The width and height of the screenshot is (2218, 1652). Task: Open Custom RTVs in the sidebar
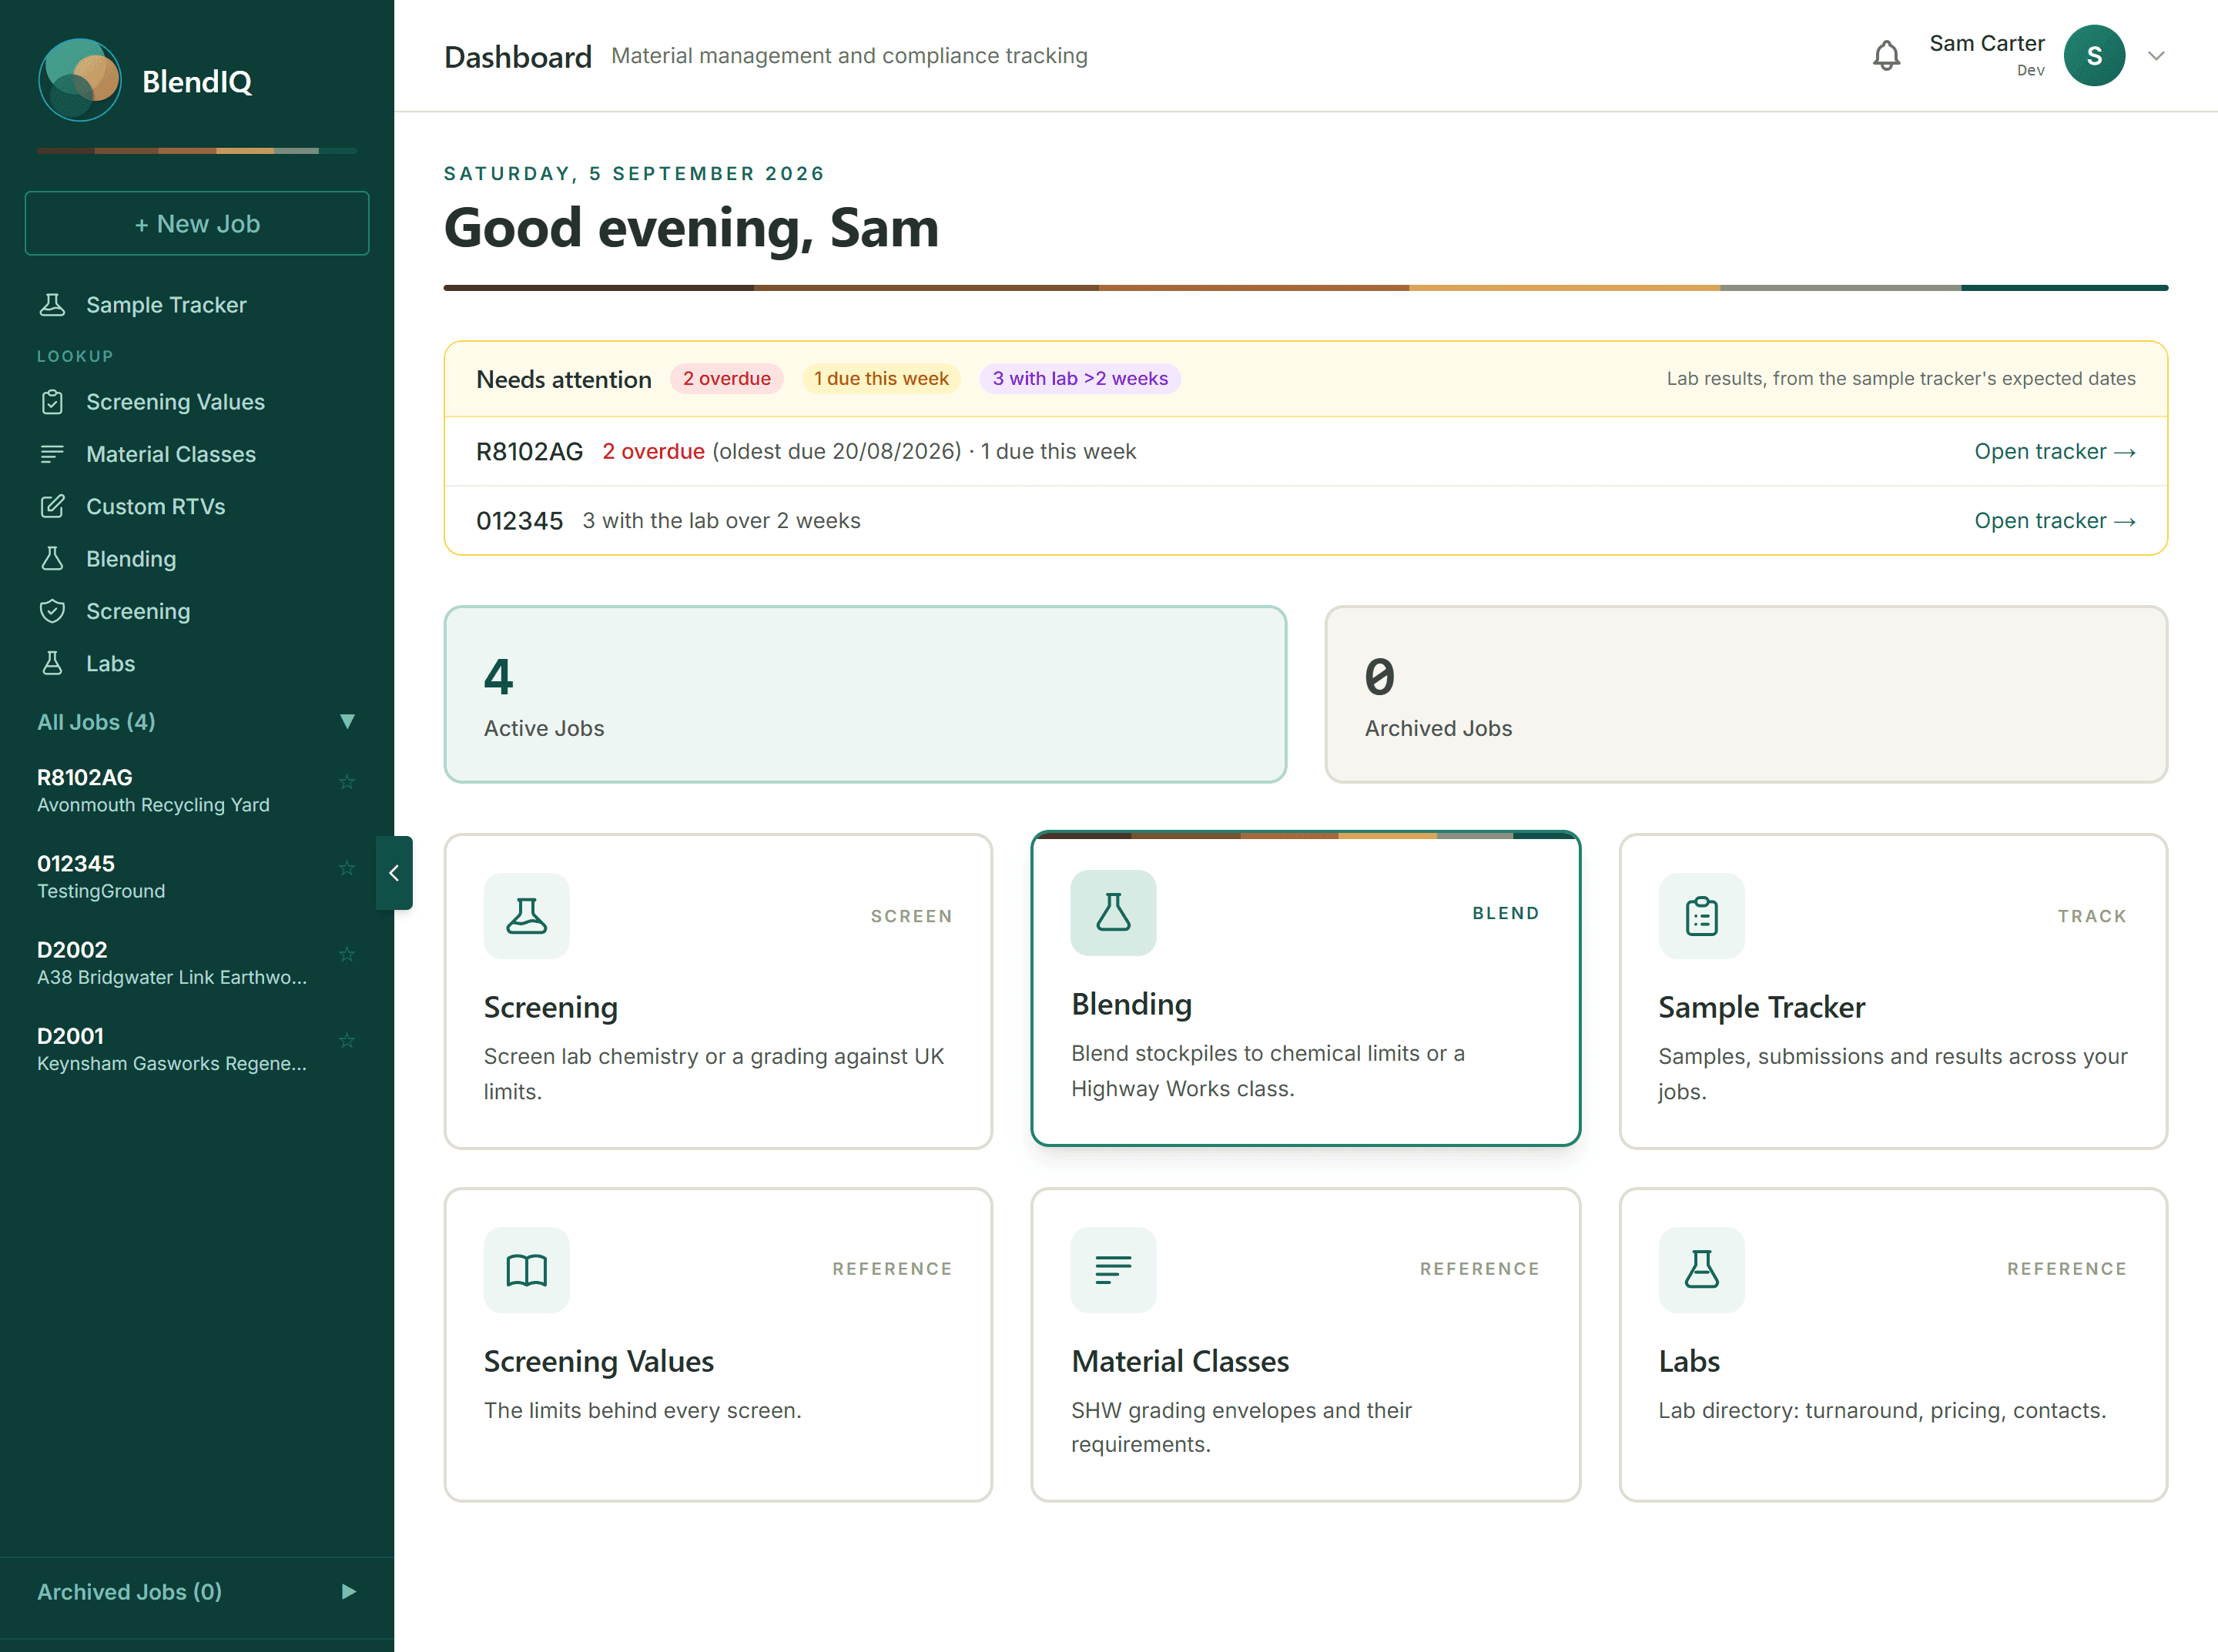(x=197, y=506)
